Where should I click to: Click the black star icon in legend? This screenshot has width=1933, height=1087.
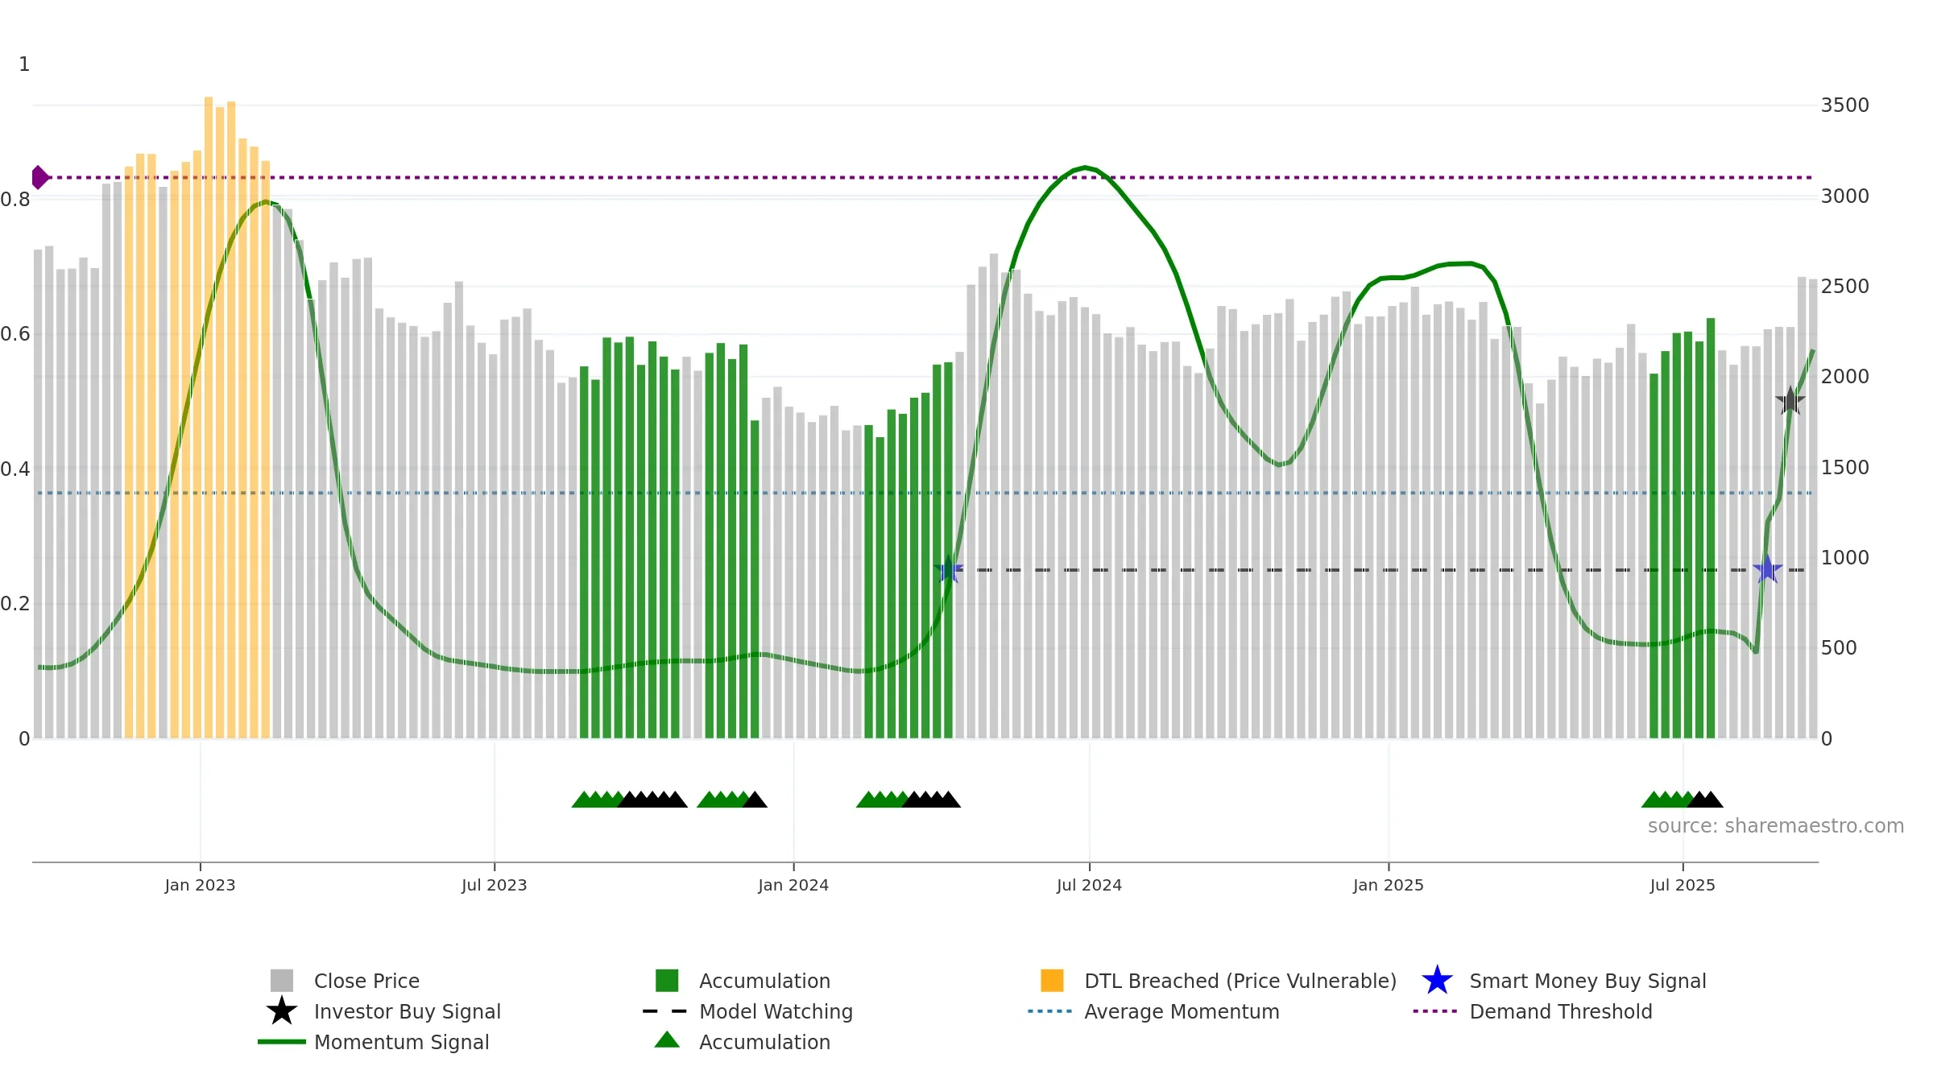[x=281, y=1011]
